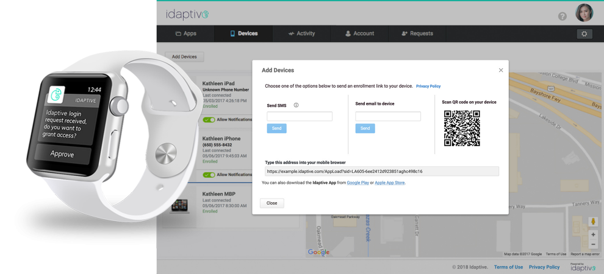Image resolution: width=604 pixels, height=274 pixels.
Task: Toggle Allow Notifications for Kathleen iPad
Action: 209,119
